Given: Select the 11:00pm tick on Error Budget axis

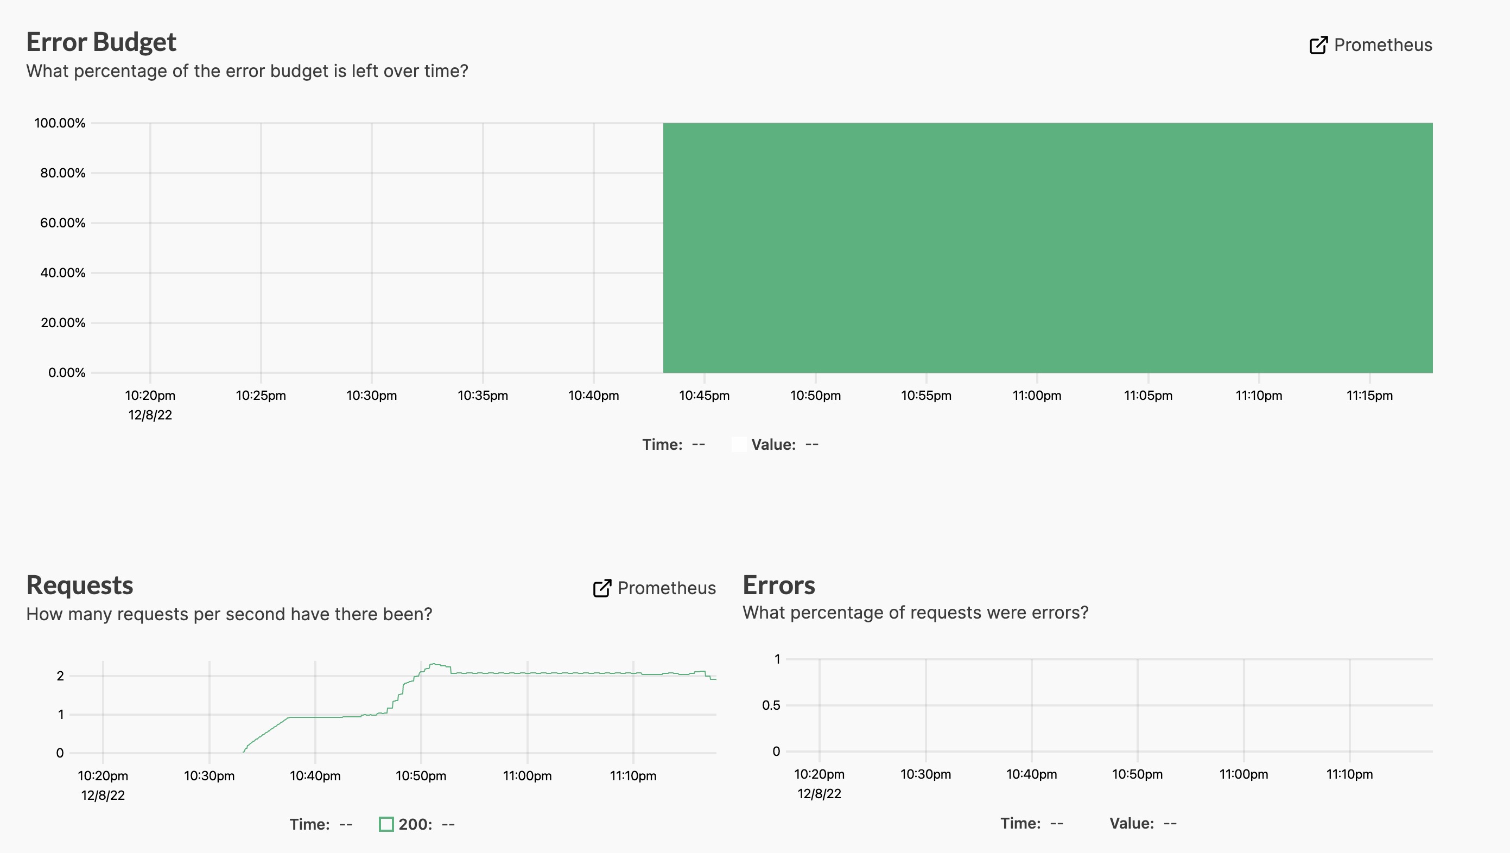Looking at the screenshot, I should tap(1036, 396).
